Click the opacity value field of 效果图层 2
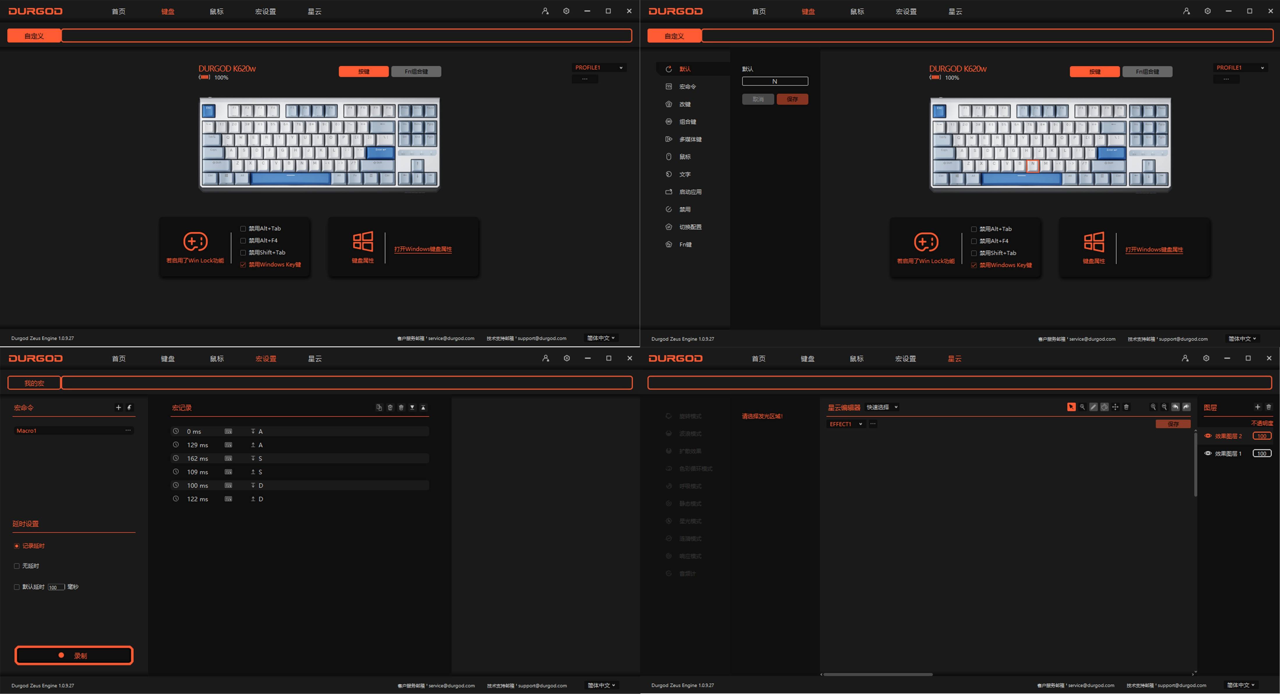This screenshot has width=1280, height=694. [1262, 436]
